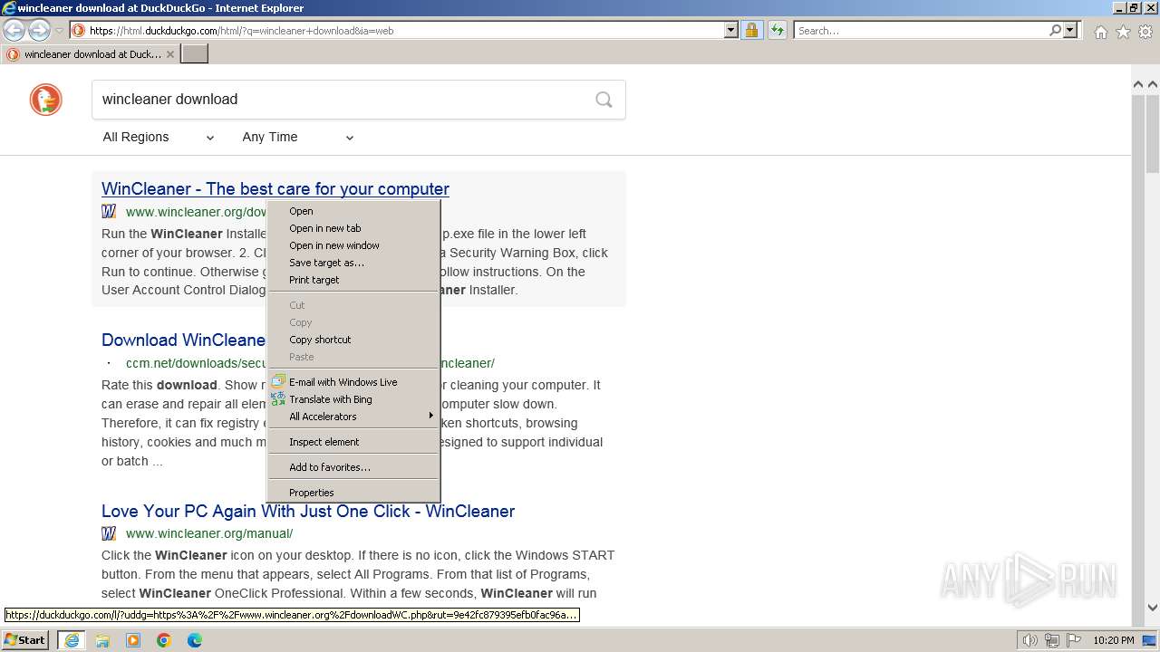This screenshot has height=652, width=1160.
Task: Choose Open in context menu
Action: click(x=353, y=211)
